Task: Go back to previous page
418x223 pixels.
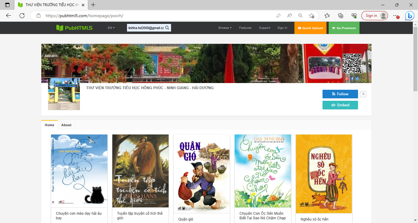Action: tap(9, 16)
